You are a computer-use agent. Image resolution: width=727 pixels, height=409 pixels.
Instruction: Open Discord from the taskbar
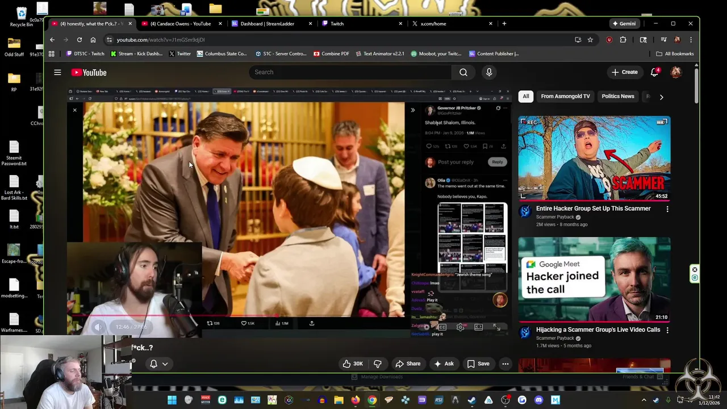pyautogui.click(x=538, y=400)
